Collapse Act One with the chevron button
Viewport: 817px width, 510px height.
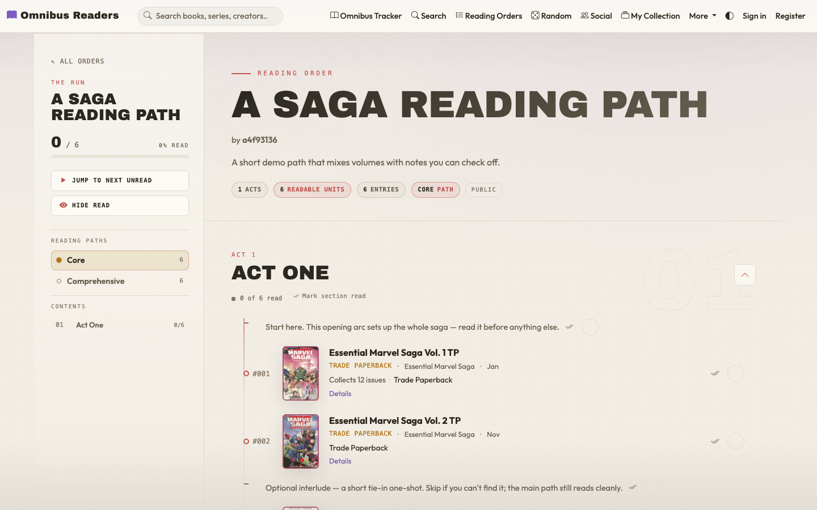745,275
